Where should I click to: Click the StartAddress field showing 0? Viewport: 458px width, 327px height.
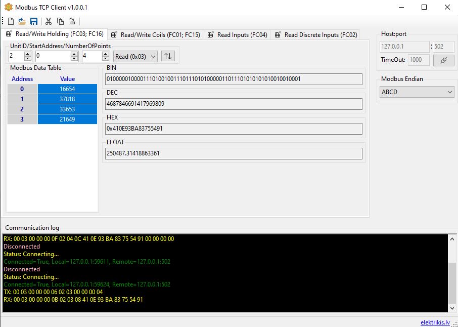pos(53,56)
